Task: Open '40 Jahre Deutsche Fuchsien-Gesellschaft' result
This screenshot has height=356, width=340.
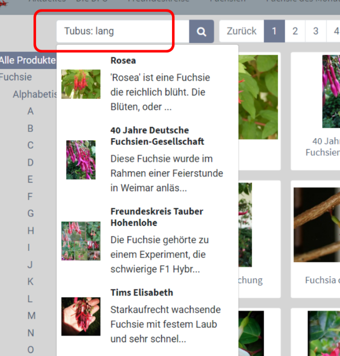Action: [157, 136]
